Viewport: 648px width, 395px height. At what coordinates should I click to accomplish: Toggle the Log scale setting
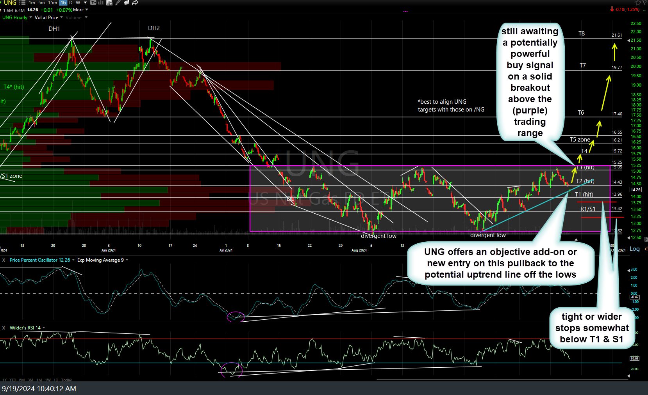[x=634, y=249]
